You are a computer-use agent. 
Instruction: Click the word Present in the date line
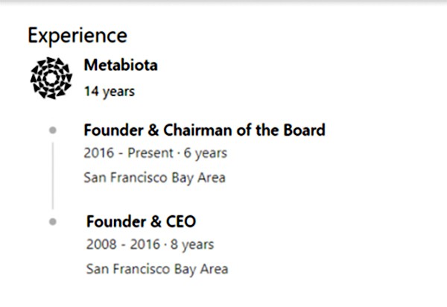[x=150, y=153]
